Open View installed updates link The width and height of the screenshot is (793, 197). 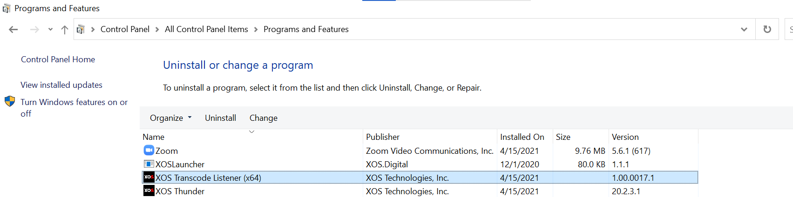tap(61, 85)
